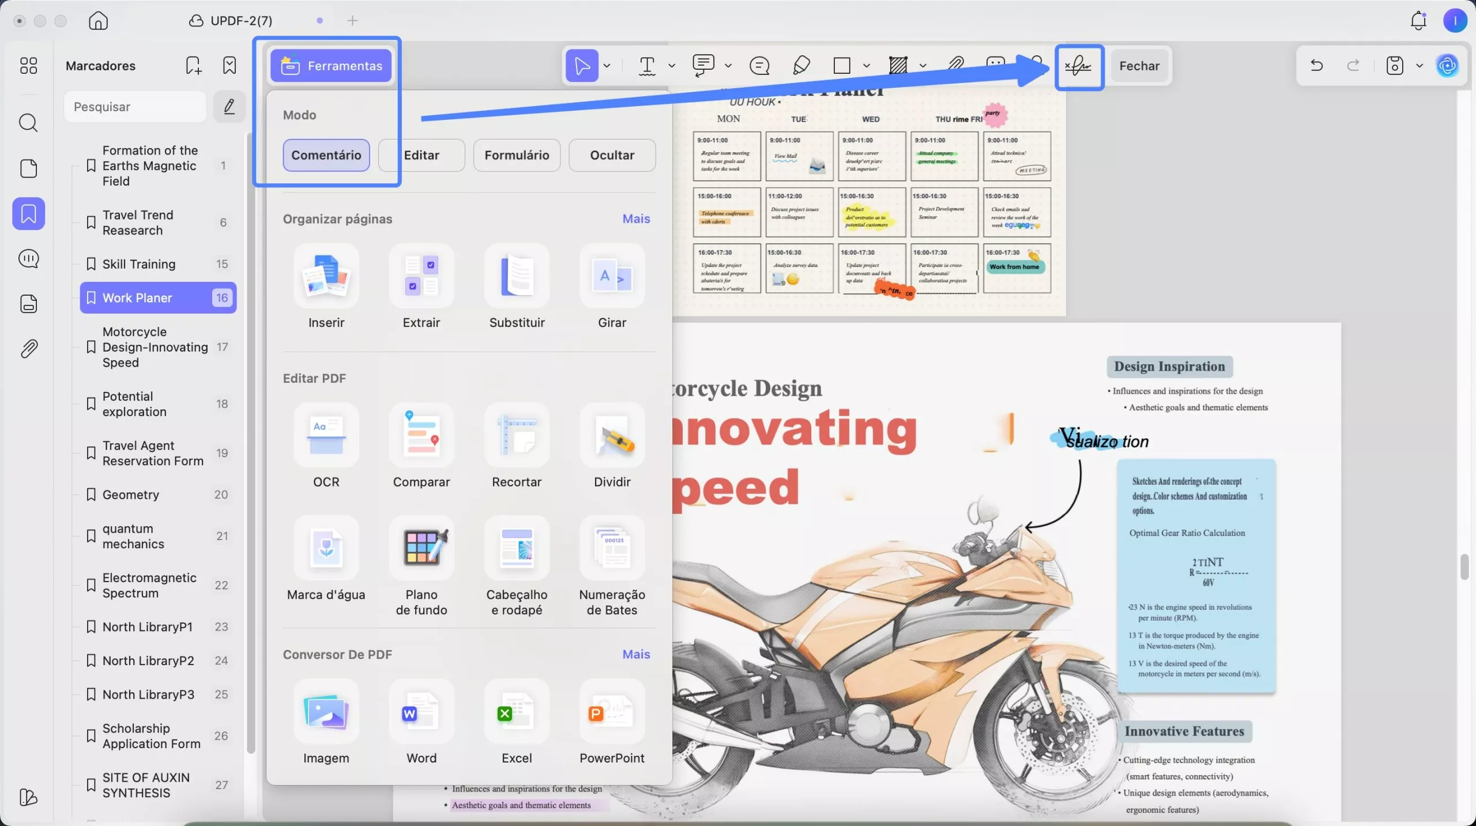The width and height of the screenshot is (1476, 826).
Task: Activate the pencil drawing tool
Action: coord(801,66)
